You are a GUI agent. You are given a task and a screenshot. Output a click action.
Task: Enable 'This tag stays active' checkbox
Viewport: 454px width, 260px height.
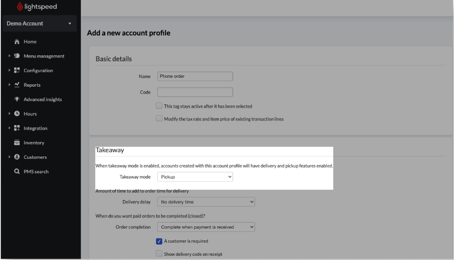160,106
